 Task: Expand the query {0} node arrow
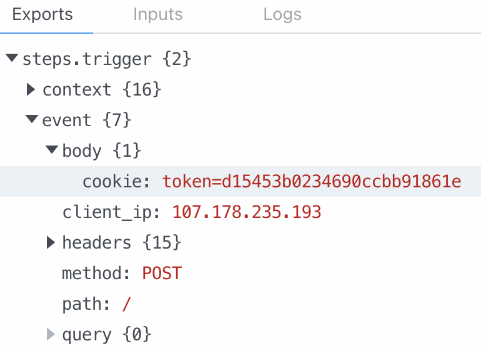coord(51,334)
